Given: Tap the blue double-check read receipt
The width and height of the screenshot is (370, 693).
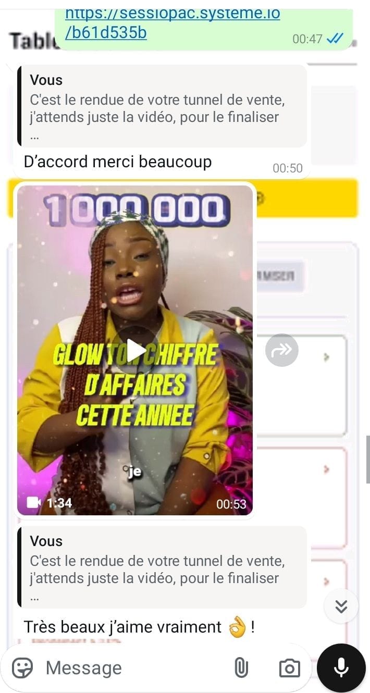Looking at the screenshot, I should pos(335,39).
